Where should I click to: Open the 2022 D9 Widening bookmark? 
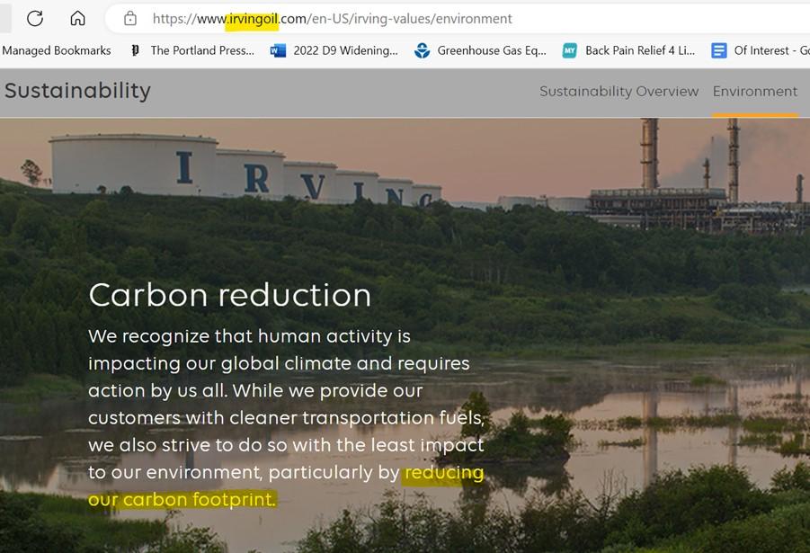pos(334,50)
